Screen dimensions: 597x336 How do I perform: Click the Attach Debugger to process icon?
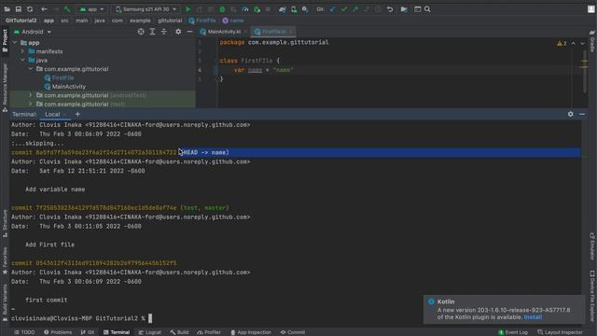click(x=257, y=9)
